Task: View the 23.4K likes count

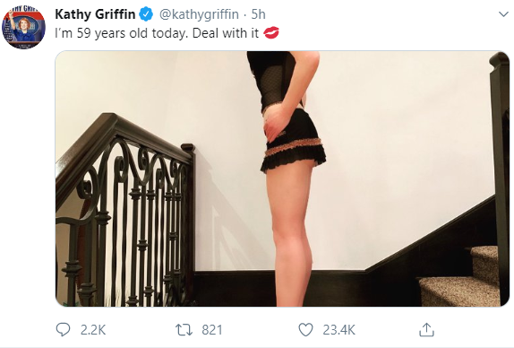Action: 339,330
